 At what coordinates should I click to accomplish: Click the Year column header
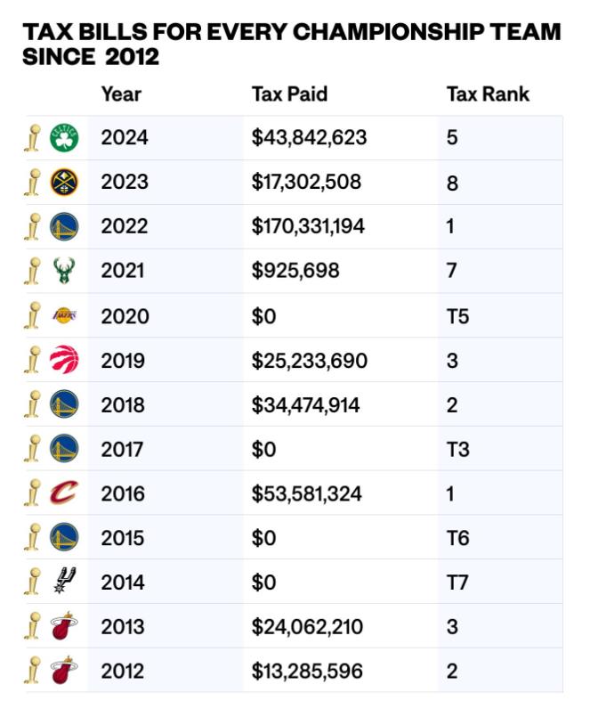point(121,94)
